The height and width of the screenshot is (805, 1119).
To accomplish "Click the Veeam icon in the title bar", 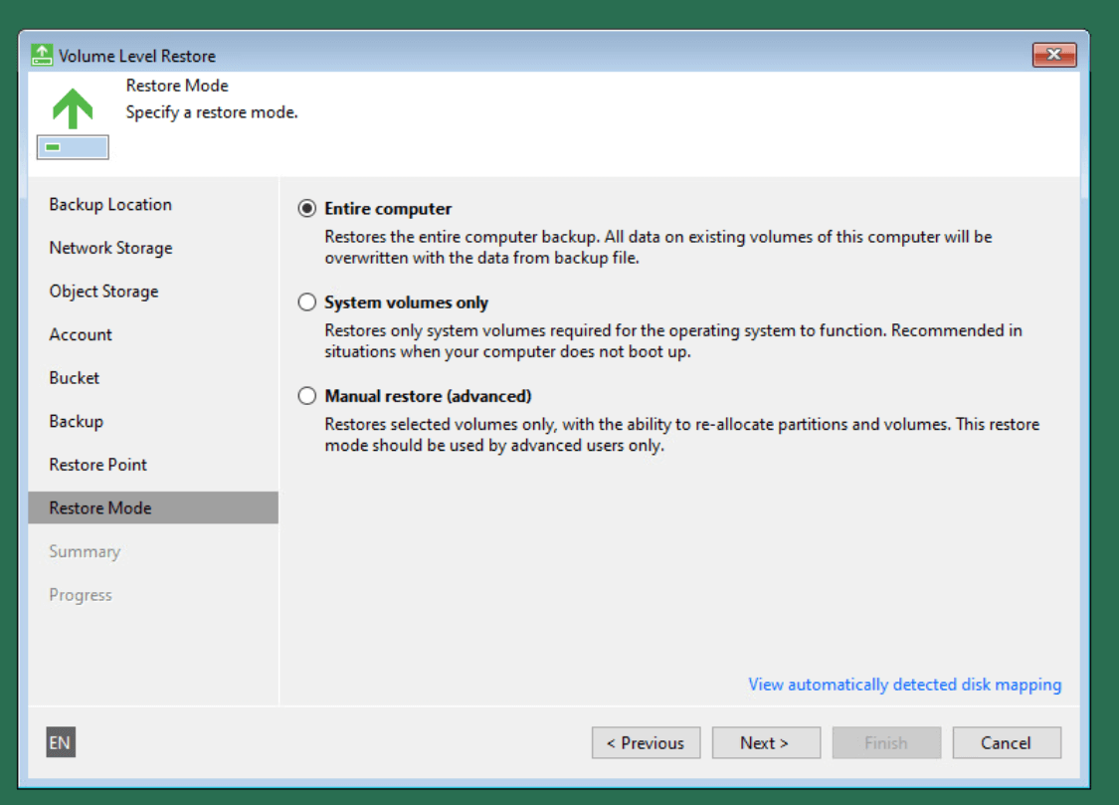I will [42, 55].
